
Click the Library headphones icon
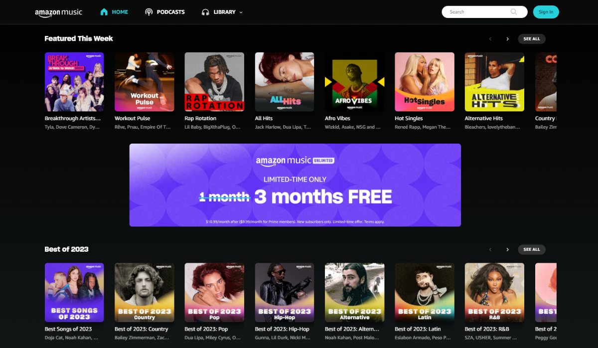point(205,12)
